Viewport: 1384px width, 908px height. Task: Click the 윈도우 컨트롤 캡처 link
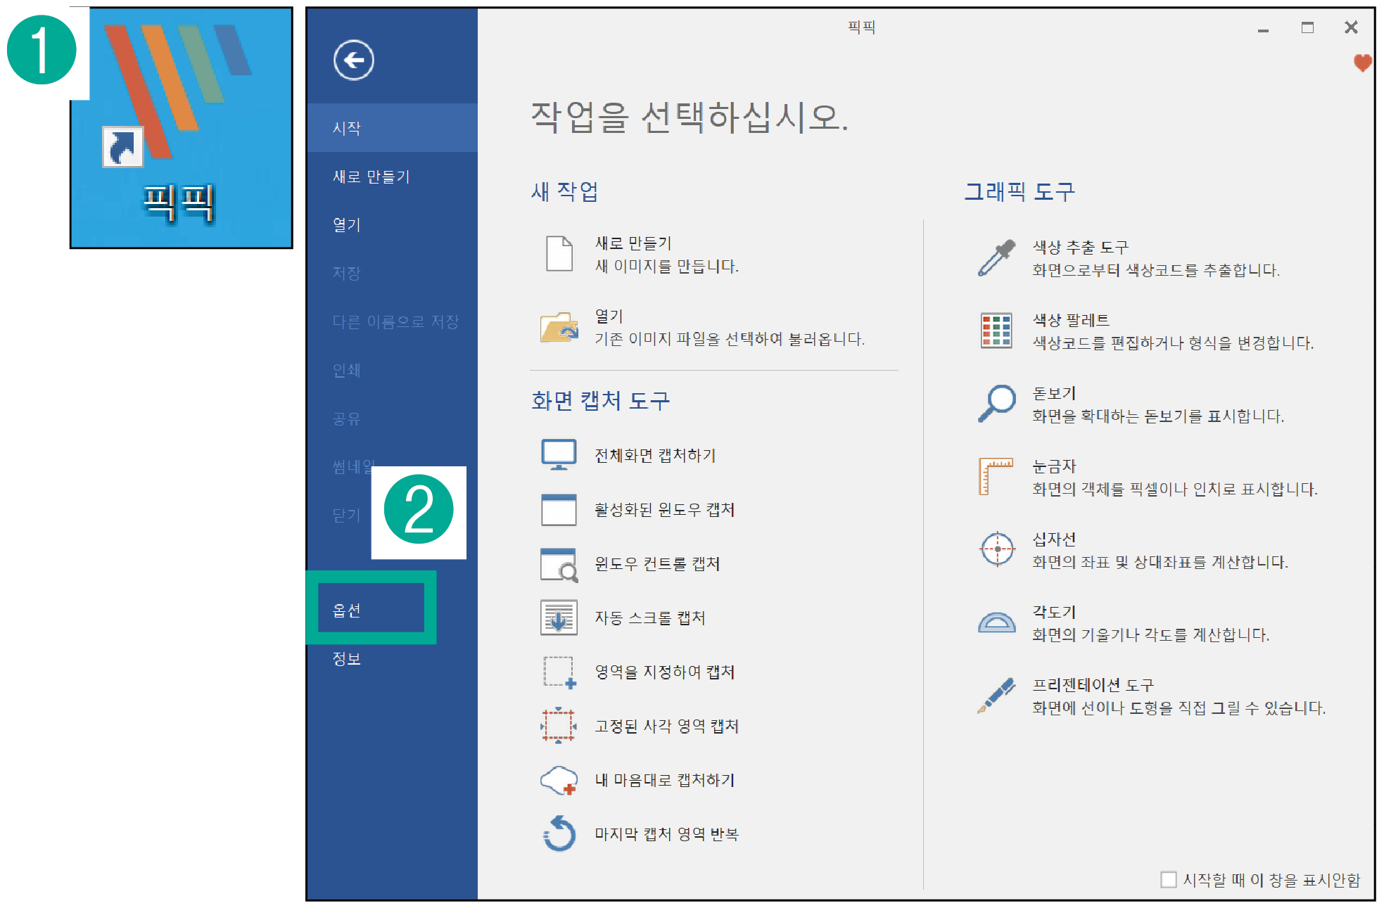point(657,564)
